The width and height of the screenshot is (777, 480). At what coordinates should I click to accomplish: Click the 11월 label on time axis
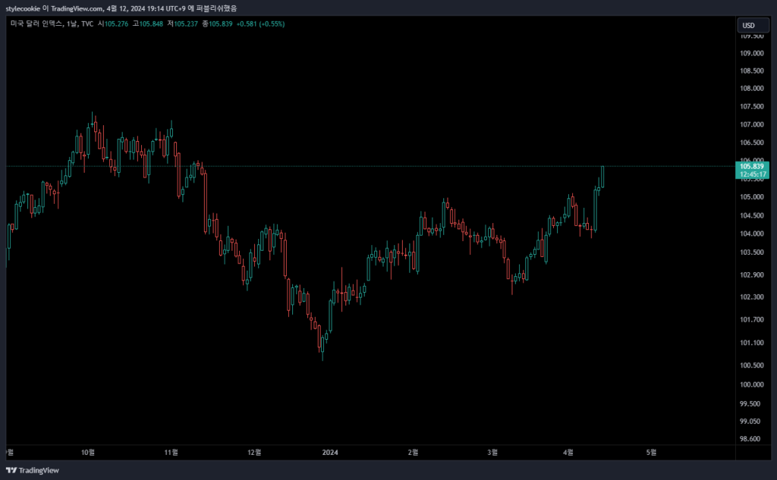pyautogui.click(x=171, y=452)
